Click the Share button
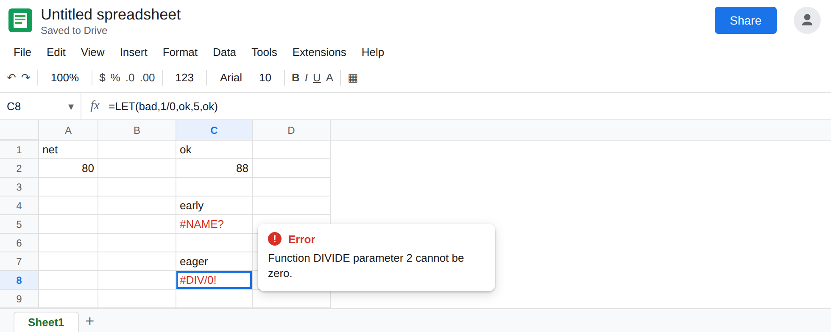Image resolution: width=831 pixels, height=332 pixels. coord(746,20)
